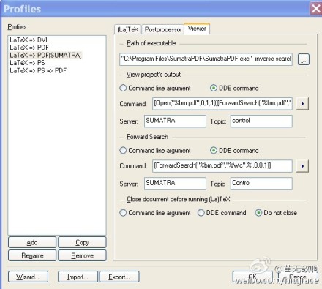Select LaTeX => DVI profile
This screenshot has width=322, height=289.
29,40
